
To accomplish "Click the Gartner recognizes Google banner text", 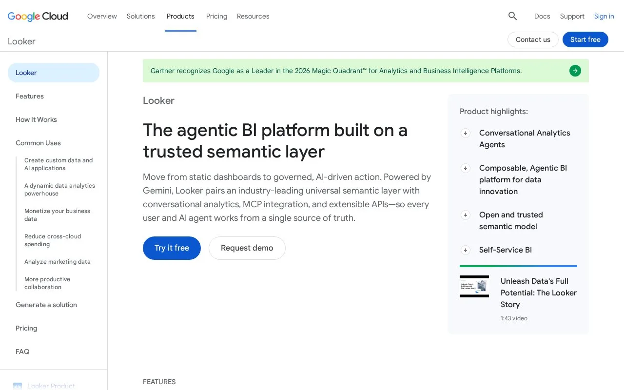I will 336,71.
